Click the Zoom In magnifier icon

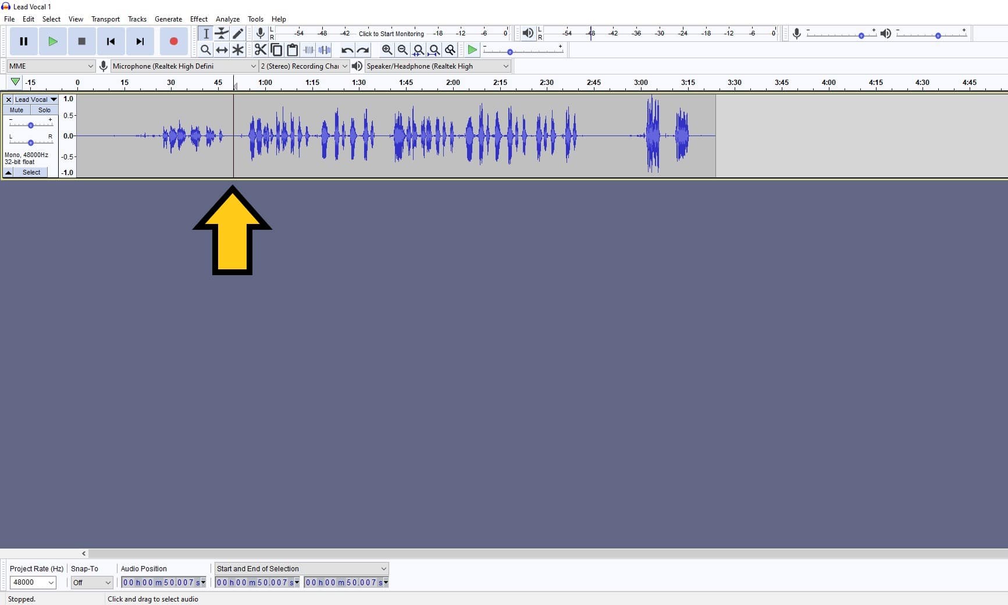[387, 50]
